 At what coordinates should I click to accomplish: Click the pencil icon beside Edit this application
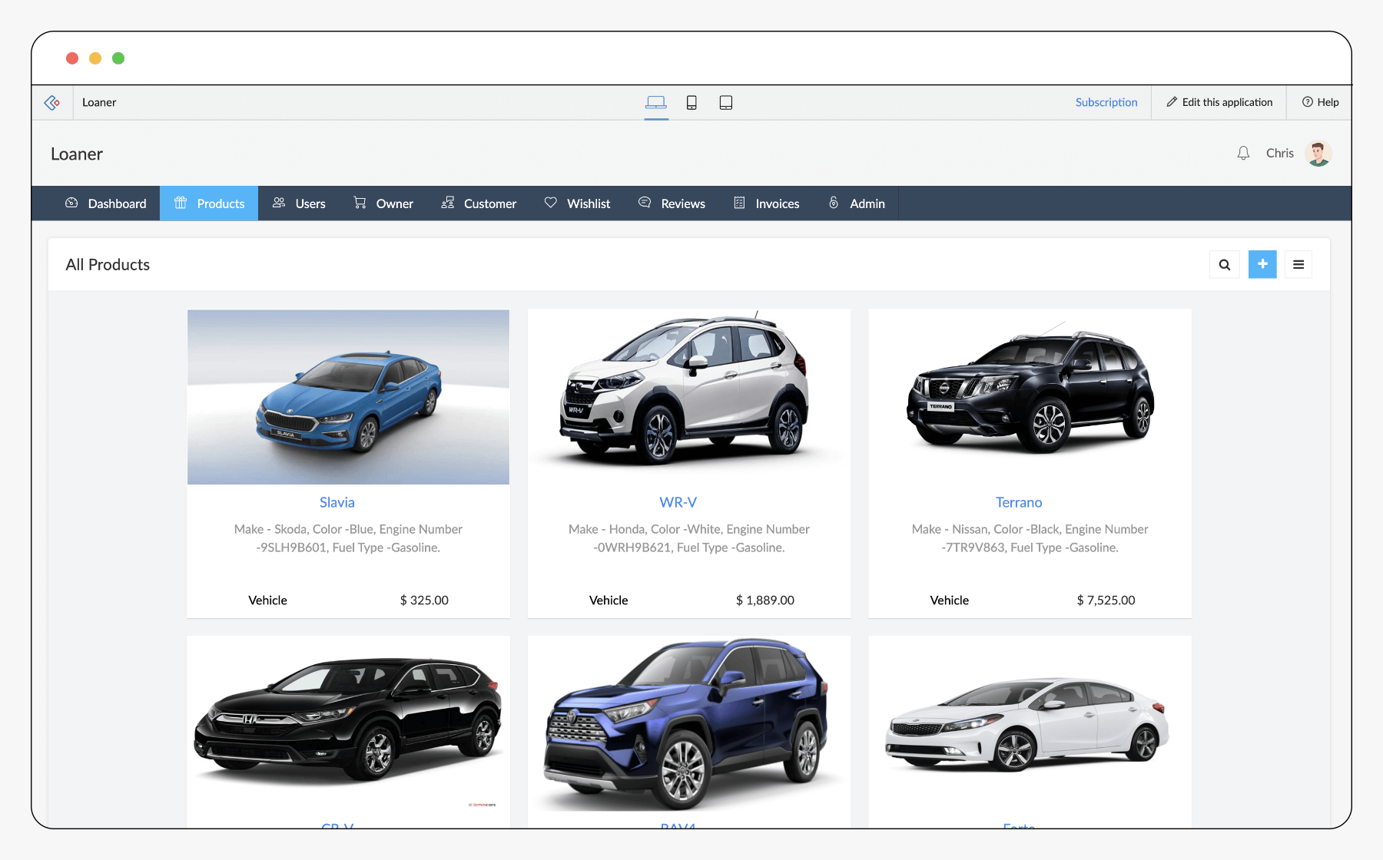click(x=1172, y=102)
